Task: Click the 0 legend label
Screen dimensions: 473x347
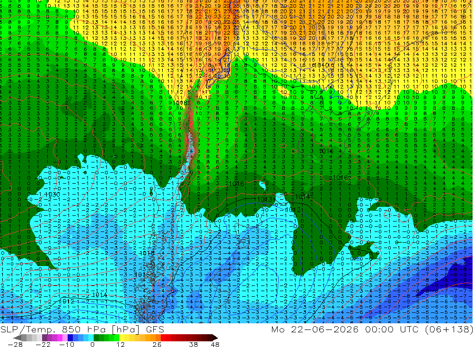Action: [92, 344]
